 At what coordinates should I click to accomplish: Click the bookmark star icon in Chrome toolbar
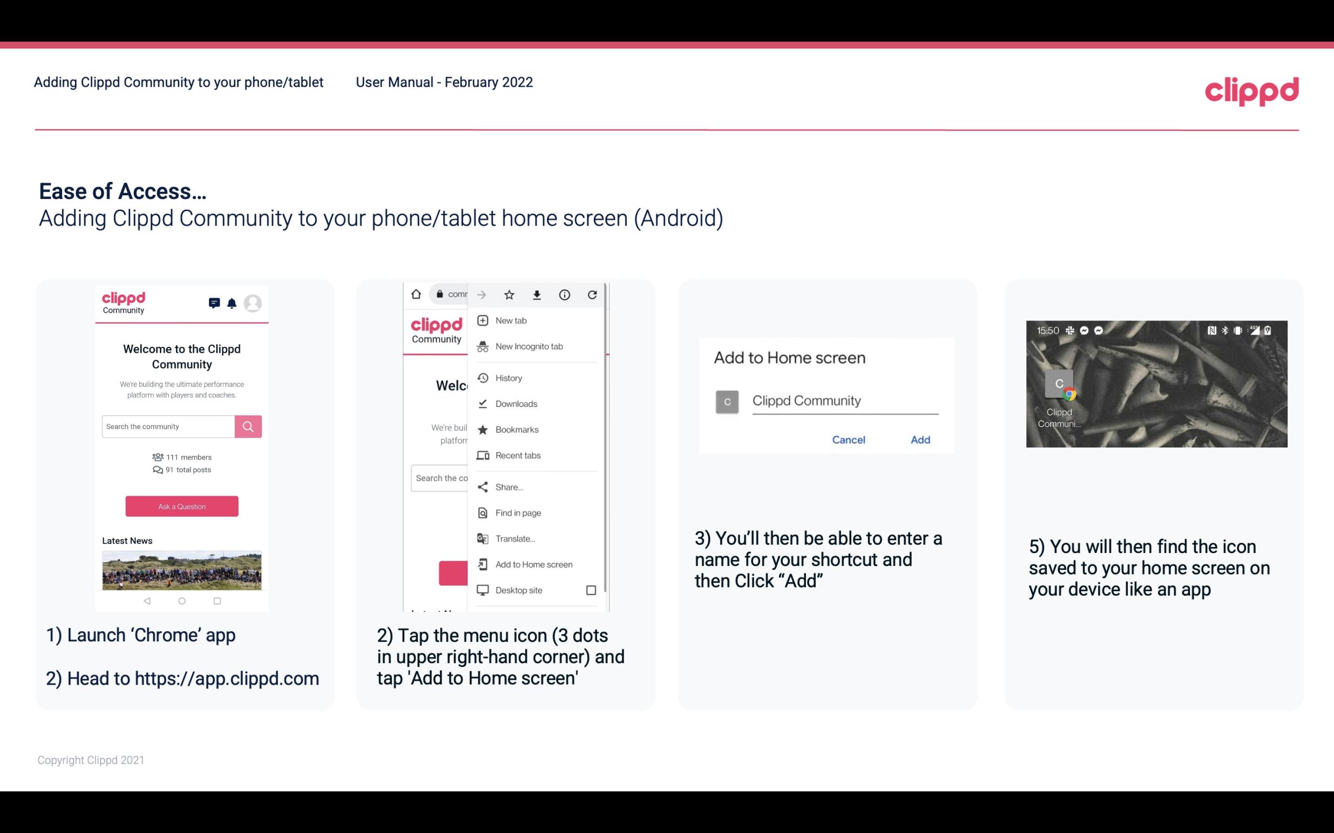509,293
